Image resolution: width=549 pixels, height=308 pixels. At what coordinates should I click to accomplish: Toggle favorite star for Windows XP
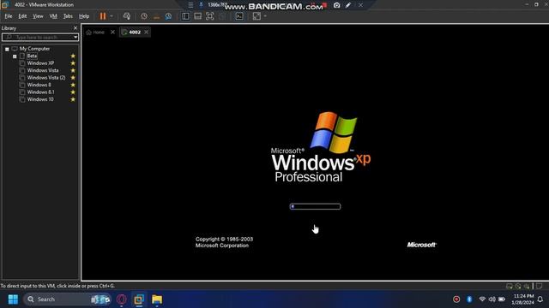pyautogui.click(x=73, y=63)
